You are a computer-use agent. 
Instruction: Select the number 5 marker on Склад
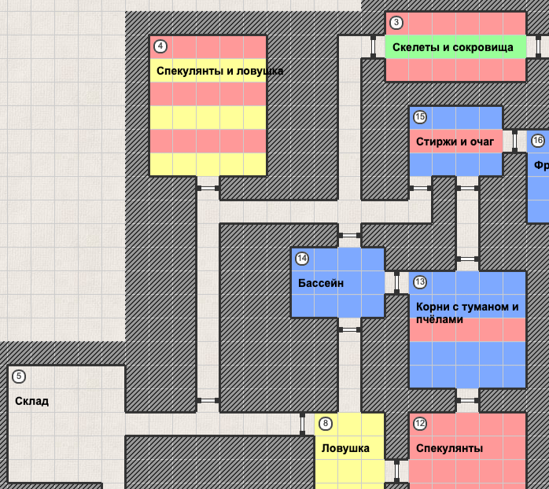pyautogui.click(x=19, y=377)
